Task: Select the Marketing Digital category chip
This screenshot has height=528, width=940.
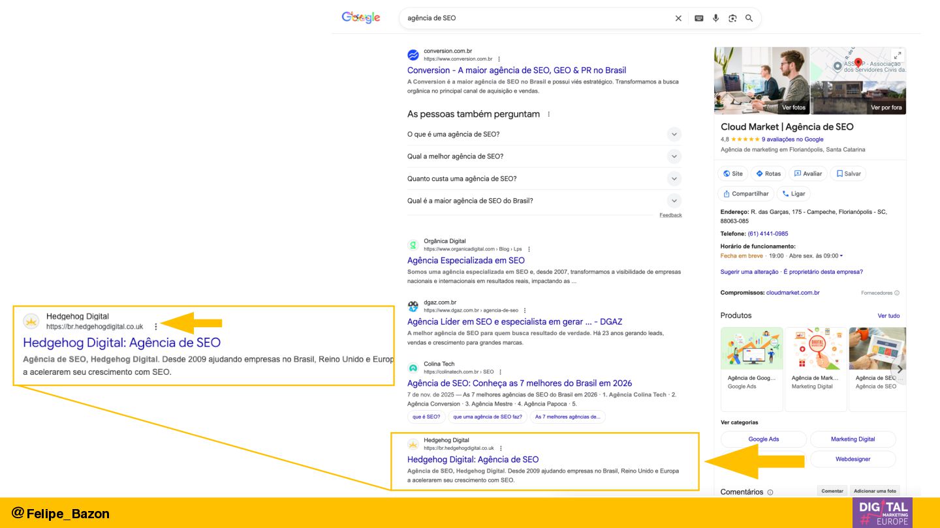Action: 853,439
